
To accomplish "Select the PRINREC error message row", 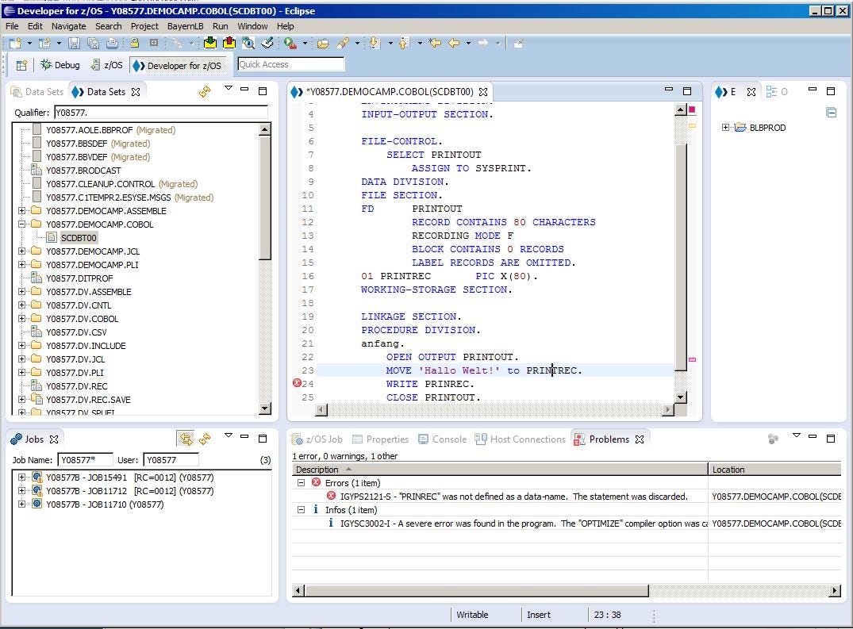I will click(x=516, y=497).
